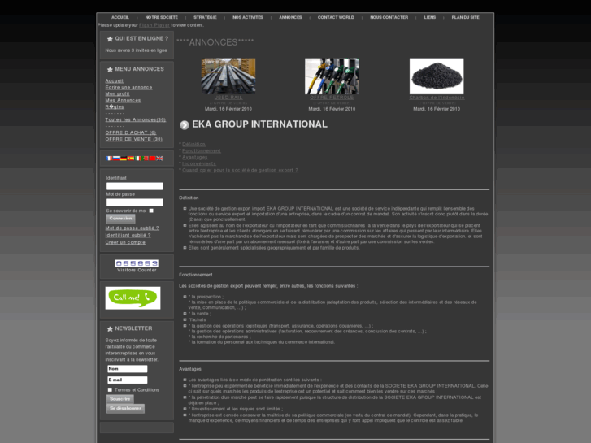The height and width of the screenshot is (443, 591).
Task: Click the star icon beside MENU ANNONCES
Action: coord(110,69)
